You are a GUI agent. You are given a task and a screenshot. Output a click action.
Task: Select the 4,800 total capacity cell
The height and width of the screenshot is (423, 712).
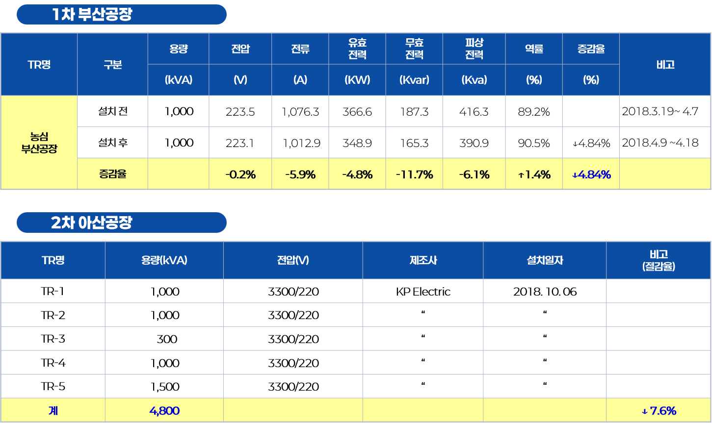[x=164, y=410]
